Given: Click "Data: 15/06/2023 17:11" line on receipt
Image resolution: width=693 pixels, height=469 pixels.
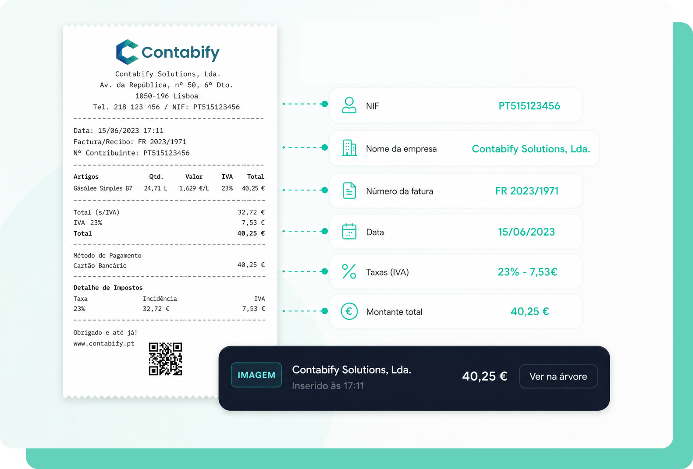Looking at the screenshot, I should pos(118,130).
